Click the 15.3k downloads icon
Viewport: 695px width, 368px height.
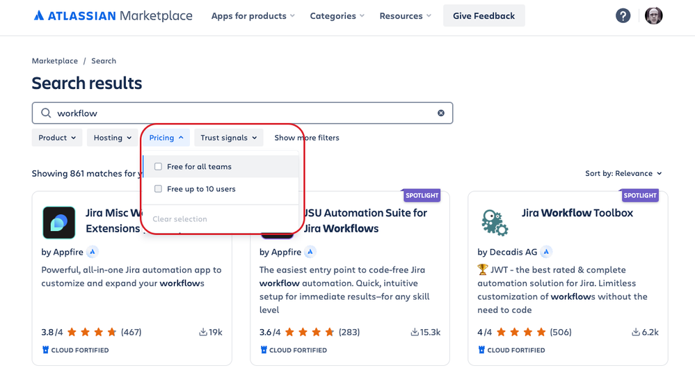(x=415, y=332)
